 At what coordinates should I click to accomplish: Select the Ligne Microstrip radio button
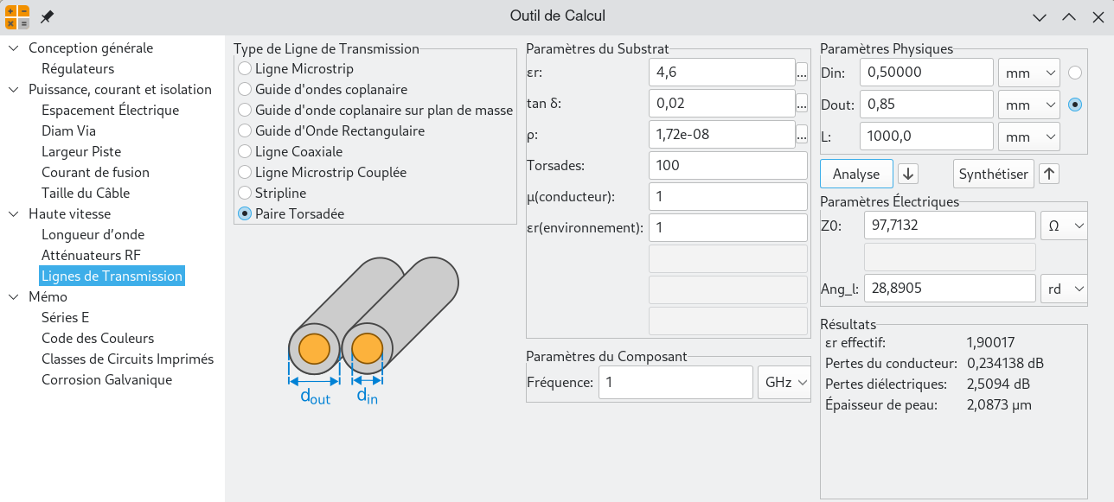point(246,68)
